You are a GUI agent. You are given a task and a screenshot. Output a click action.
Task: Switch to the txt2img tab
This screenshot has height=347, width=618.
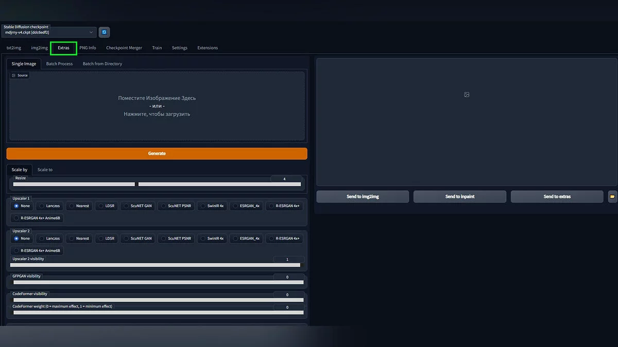(x=14, y=48)
